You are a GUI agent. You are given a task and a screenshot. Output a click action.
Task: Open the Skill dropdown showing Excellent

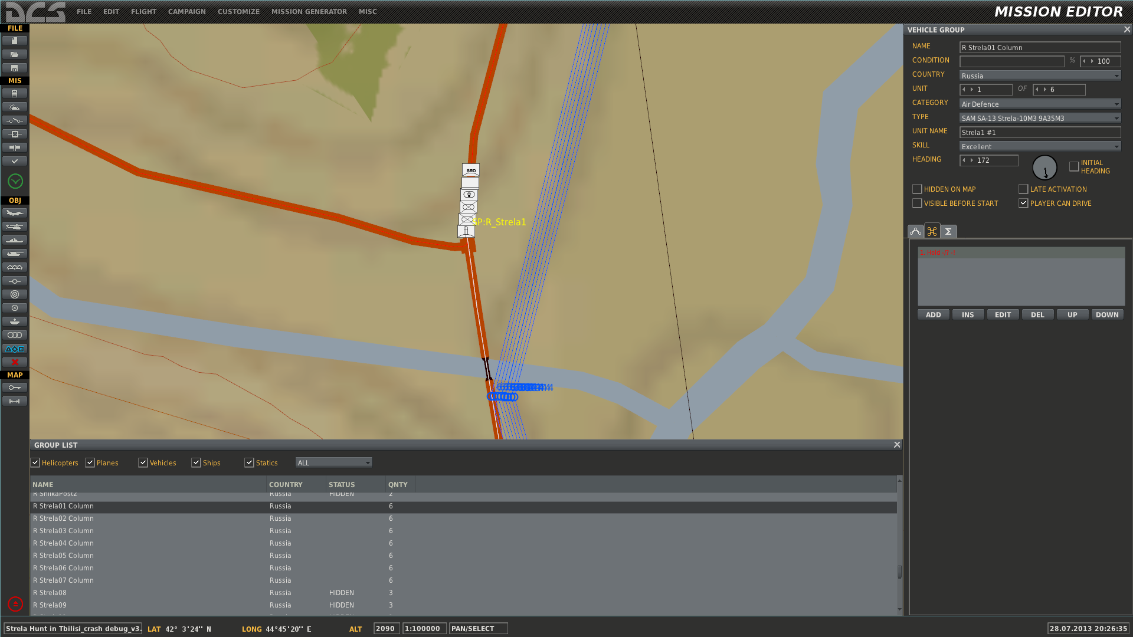(1040, 146)
